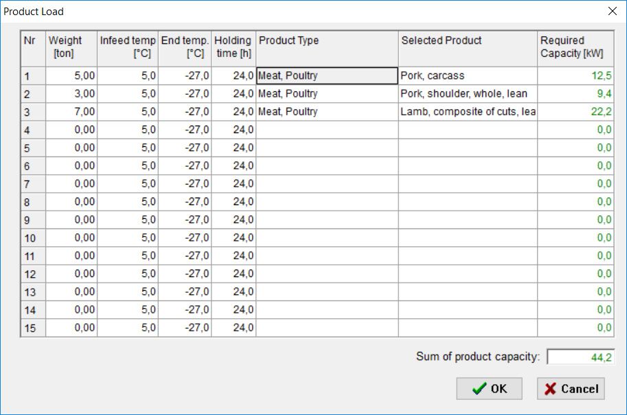Cancel the Product Load dialog
The width and height of the screenshot is (627, 415).
(571, 389)
